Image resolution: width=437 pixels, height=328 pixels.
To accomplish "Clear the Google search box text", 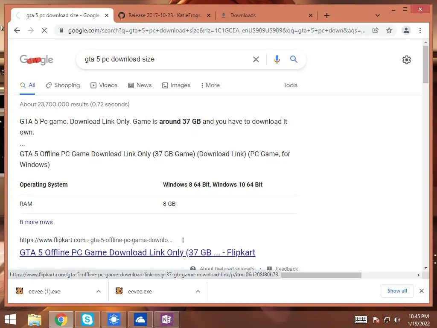I will [256, 59].
